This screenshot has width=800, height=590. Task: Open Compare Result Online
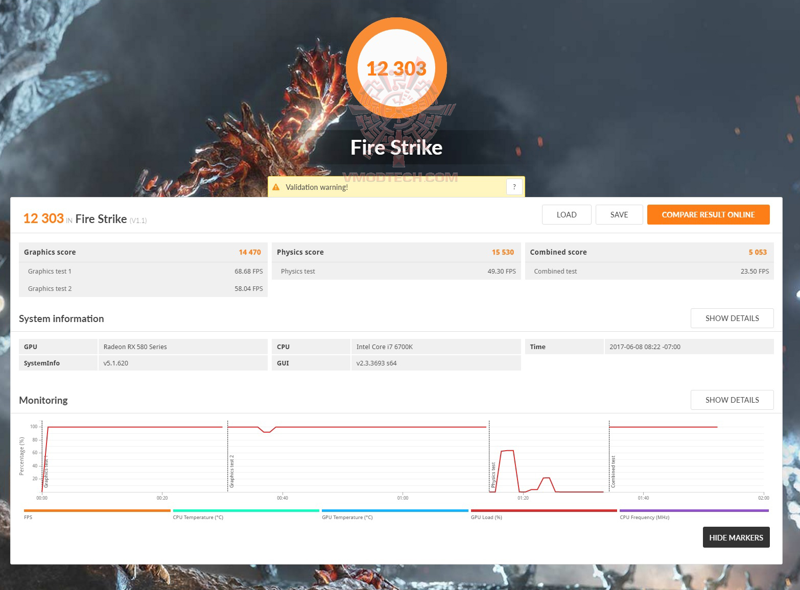(x=709, y=214)
